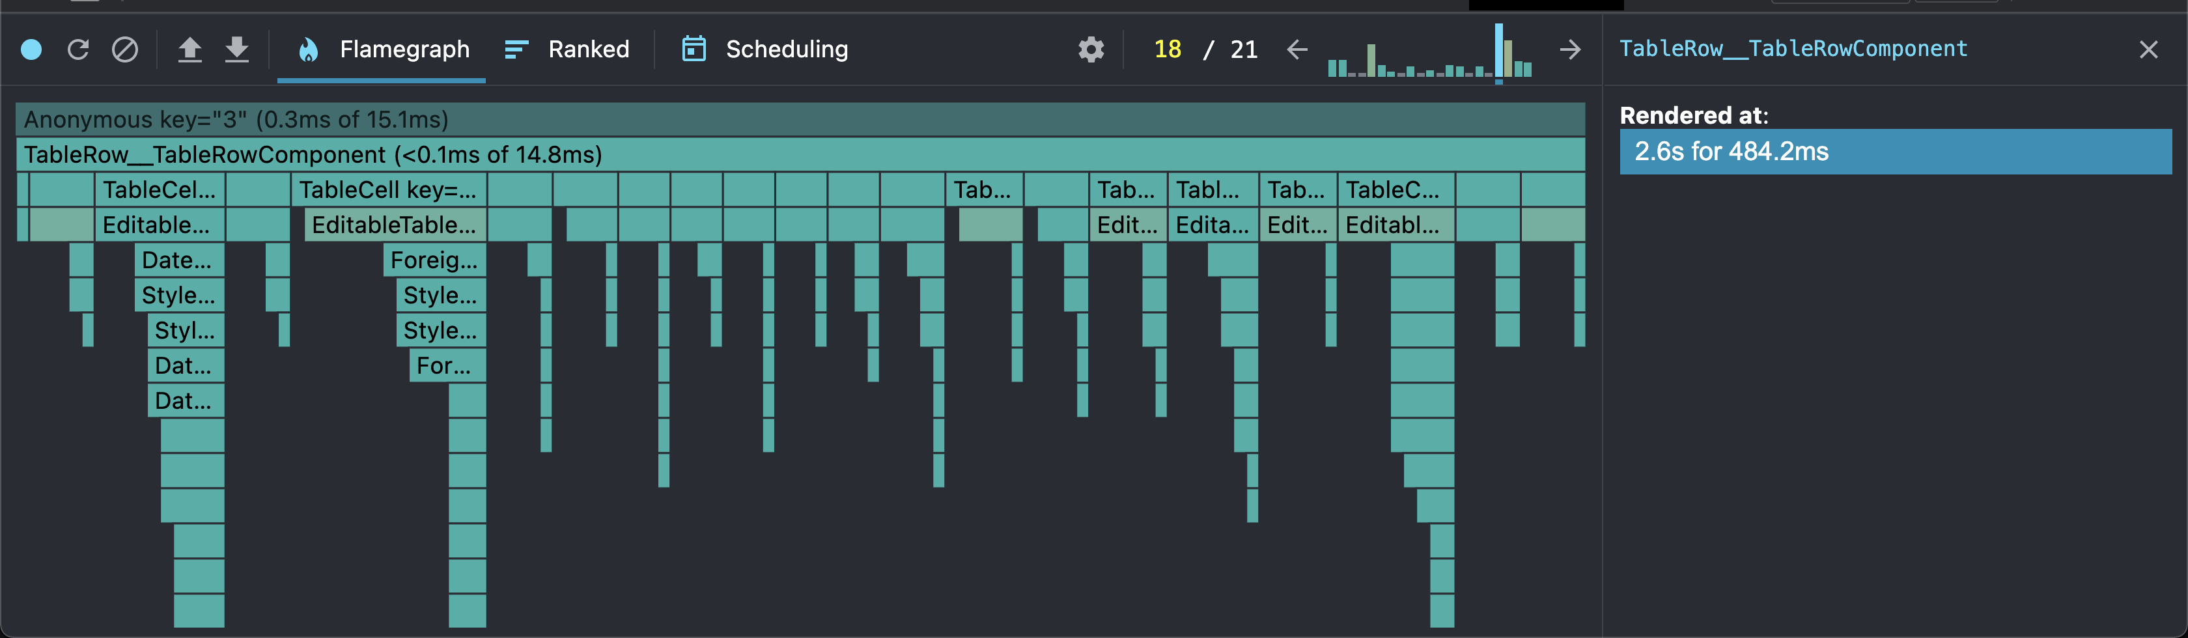Click the record toggle to start profiling
Viewport: 2188px width, 638px height.
(x=31, y=49)
